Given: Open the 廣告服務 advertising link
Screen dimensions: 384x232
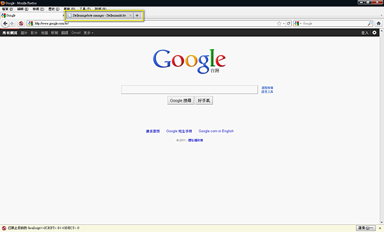Looking at the screenshot, I should (153, 131).
